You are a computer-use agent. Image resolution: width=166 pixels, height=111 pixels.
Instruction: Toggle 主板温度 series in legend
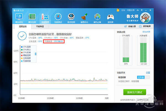[26, 58]
